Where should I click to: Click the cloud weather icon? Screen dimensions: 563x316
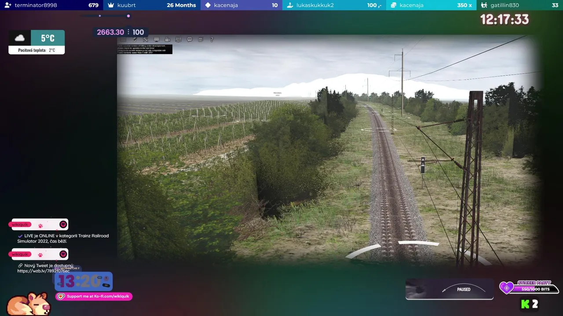click(20, 38)
